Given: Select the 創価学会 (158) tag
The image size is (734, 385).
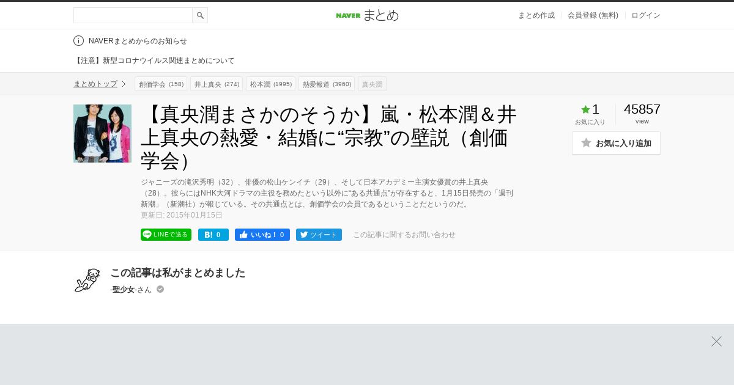Looking at the screenshot, I should (161, 84).
